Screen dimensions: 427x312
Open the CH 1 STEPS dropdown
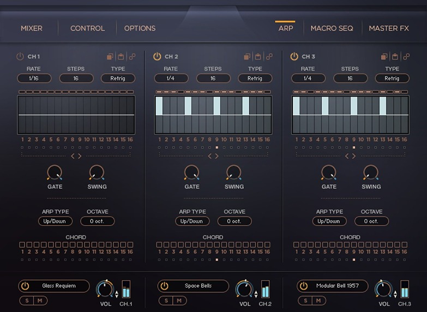click(76, 78)
